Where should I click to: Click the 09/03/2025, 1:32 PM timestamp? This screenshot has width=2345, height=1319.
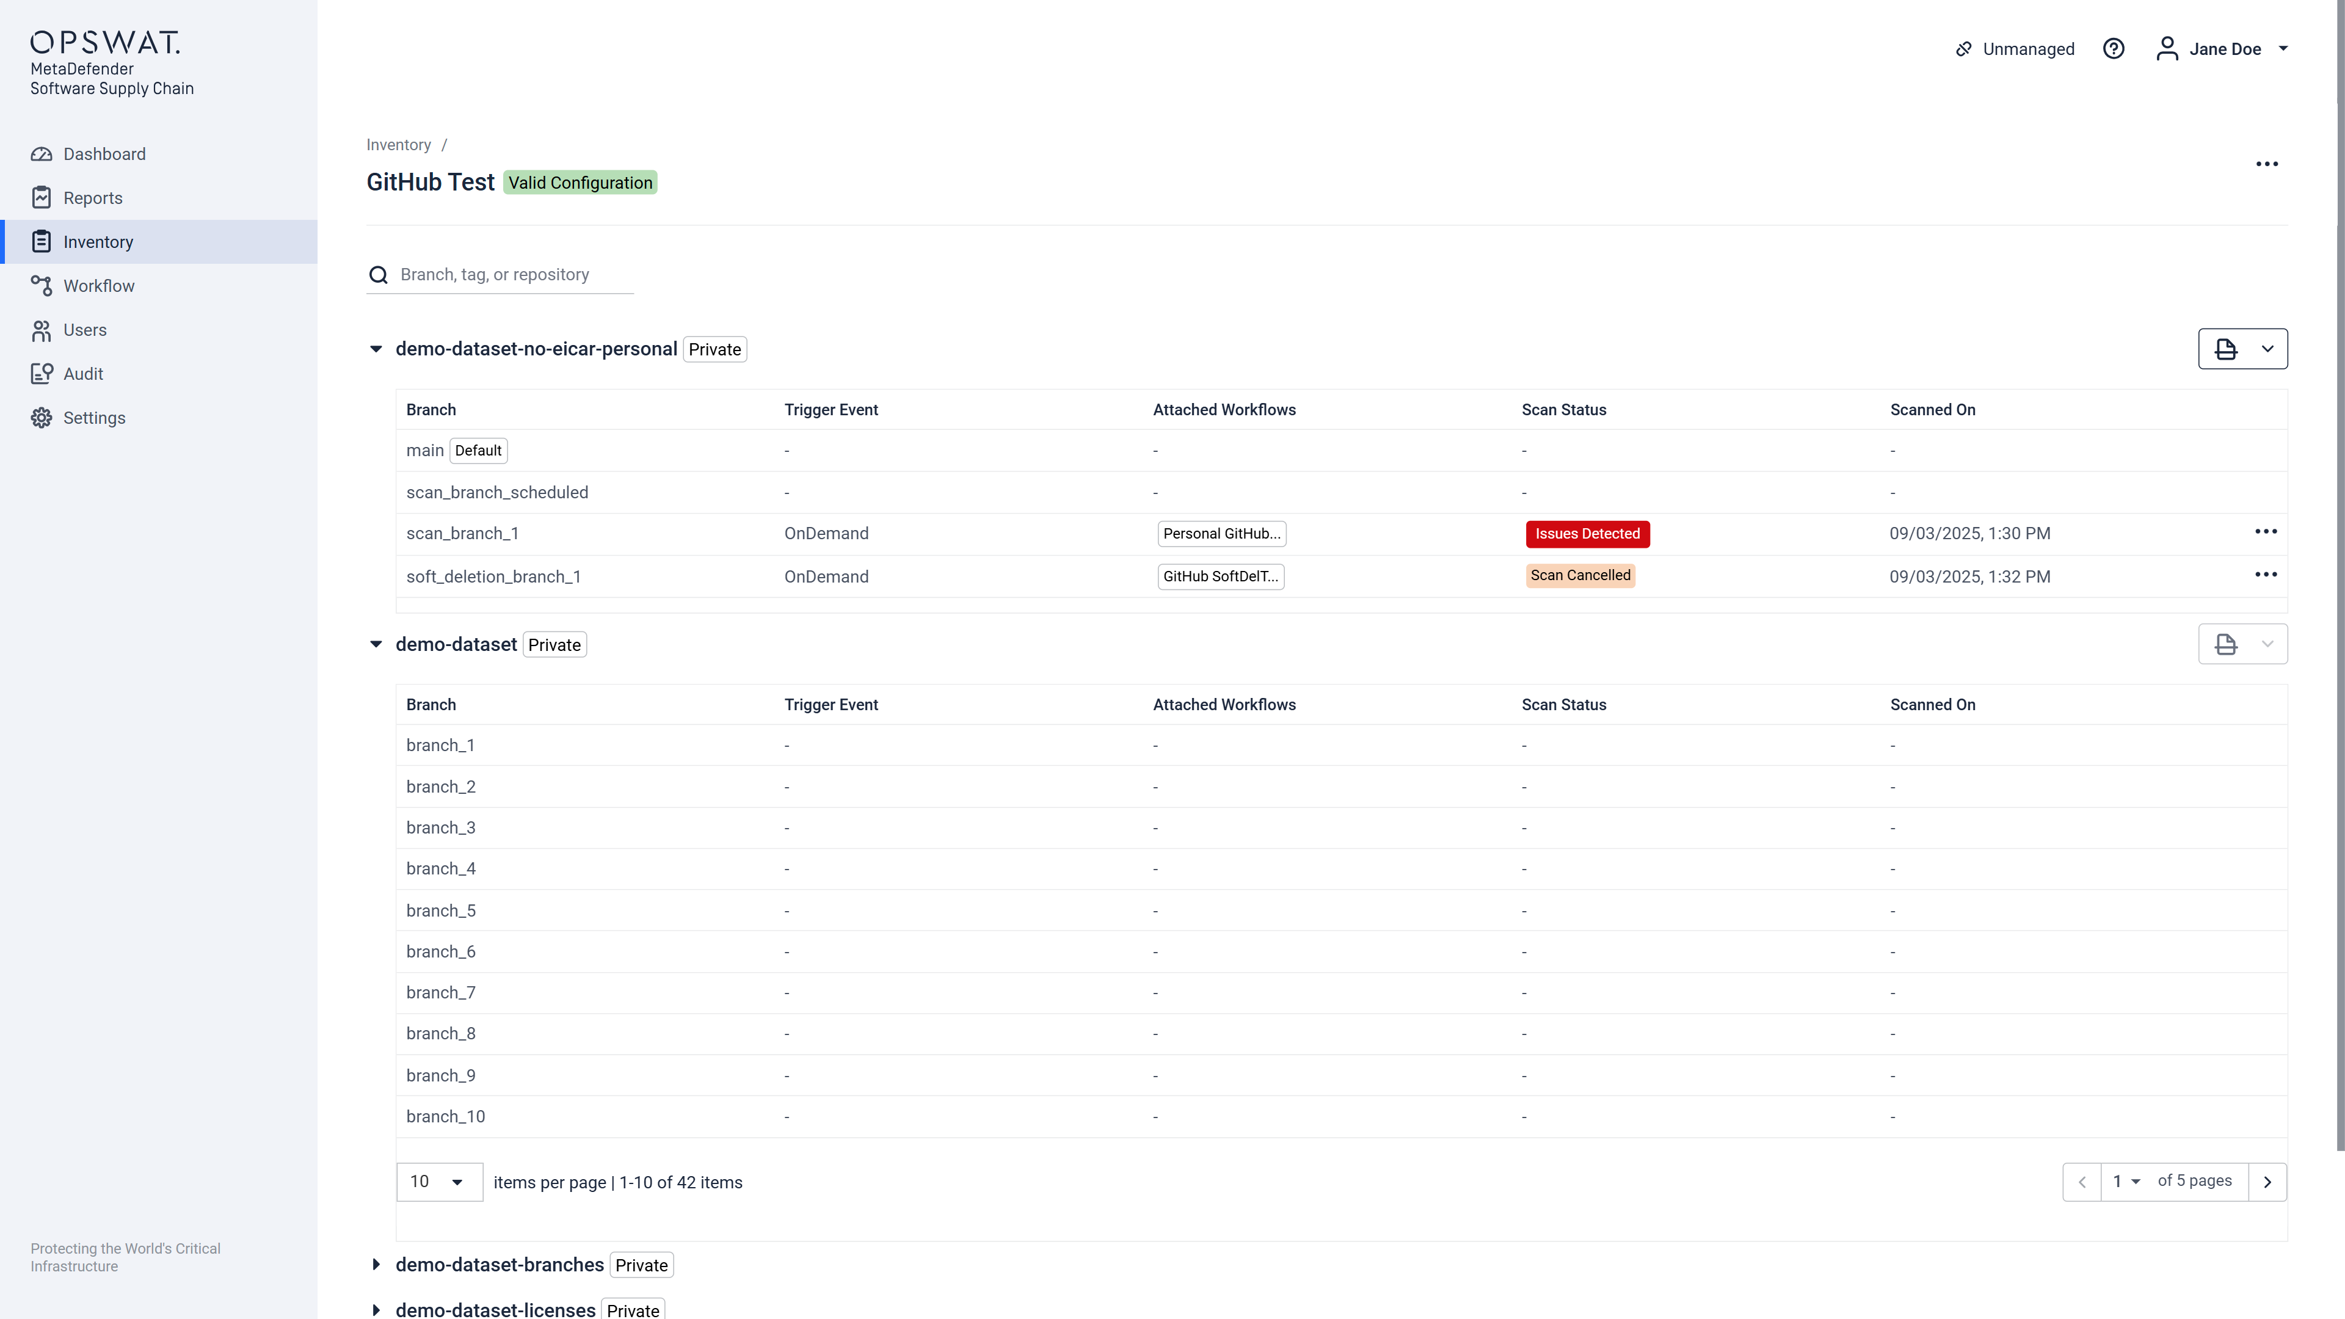[1970, 576]
